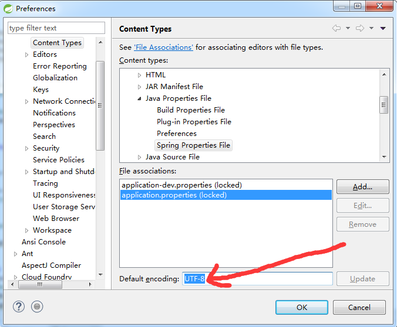Open Globalization preference page
This screenshot has width=397, height=327.
55,78
